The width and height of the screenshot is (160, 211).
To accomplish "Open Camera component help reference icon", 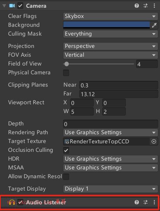I will [137, 6].
